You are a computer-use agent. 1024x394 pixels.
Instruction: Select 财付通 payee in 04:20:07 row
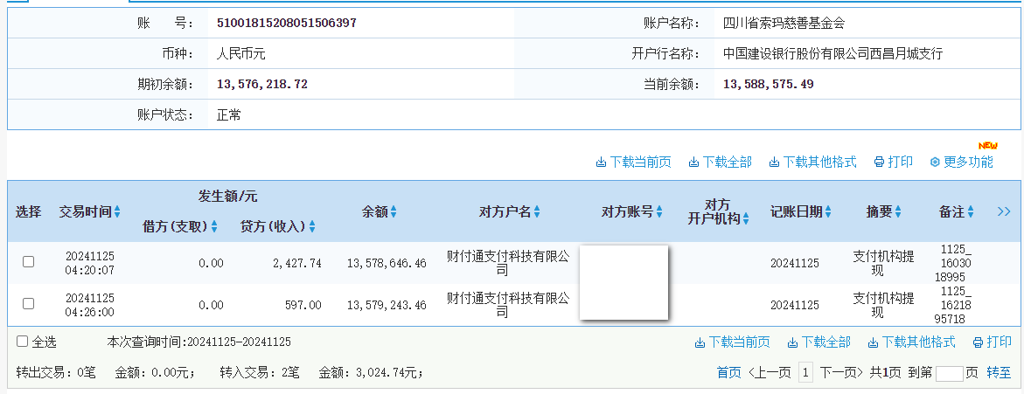pyautogui.click(x=508, y=262)
